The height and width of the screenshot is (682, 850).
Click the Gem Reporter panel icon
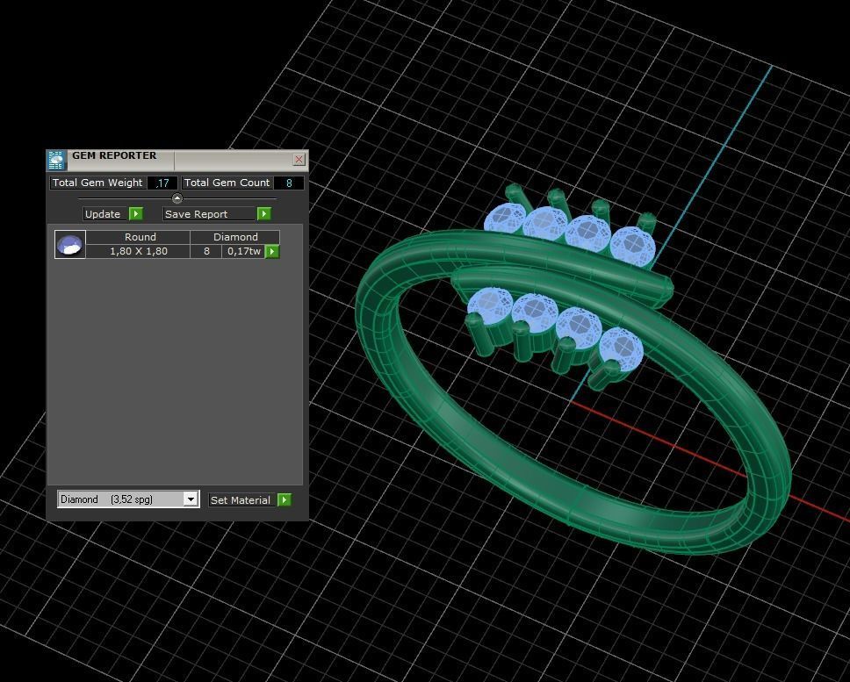click(x=56, y=161)
